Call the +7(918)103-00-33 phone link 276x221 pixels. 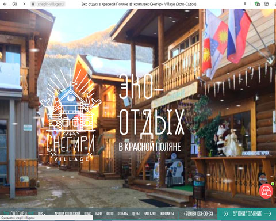[198, 214]
